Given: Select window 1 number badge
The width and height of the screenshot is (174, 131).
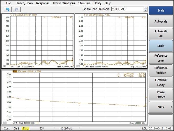Looking at the screenshot, I should click(x=5, y=66).
